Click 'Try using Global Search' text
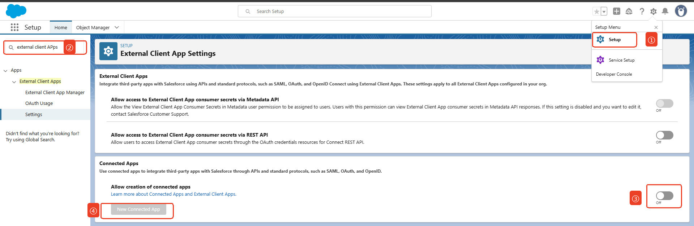The height and width of the screenshot is (226, 694). pyautogui.click(x=30, y=140)
